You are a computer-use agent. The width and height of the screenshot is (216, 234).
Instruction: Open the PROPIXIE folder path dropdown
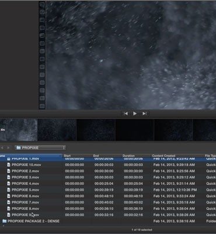[x=40, y=148]
